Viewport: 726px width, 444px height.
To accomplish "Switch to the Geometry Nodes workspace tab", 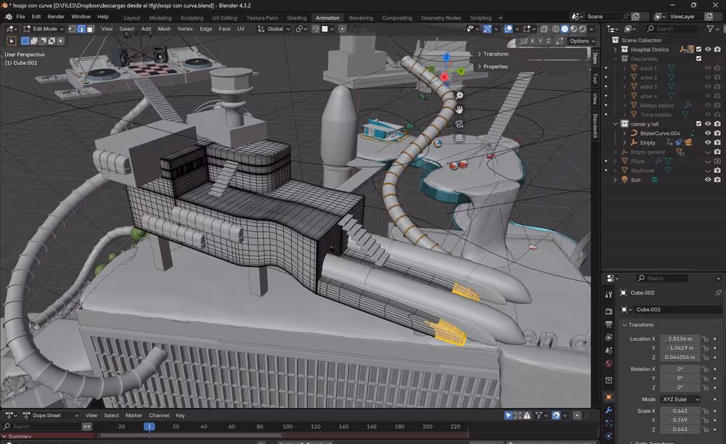I will (x=441, y=17).
